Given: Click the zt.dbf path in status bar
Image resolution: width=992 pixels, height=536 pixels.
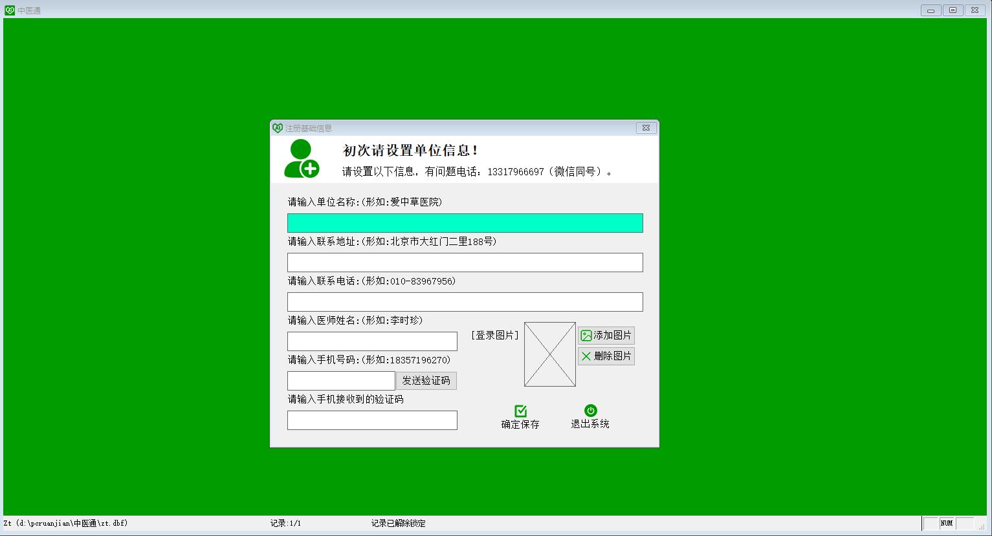Looking at the screenshot, I should pos(65,523).
